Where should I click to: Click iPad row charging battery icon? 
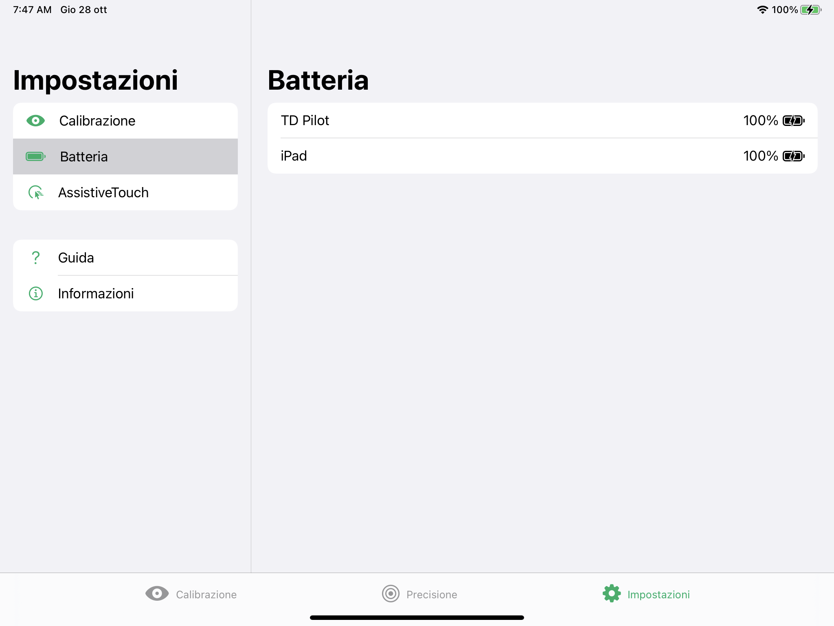point(793,156)
